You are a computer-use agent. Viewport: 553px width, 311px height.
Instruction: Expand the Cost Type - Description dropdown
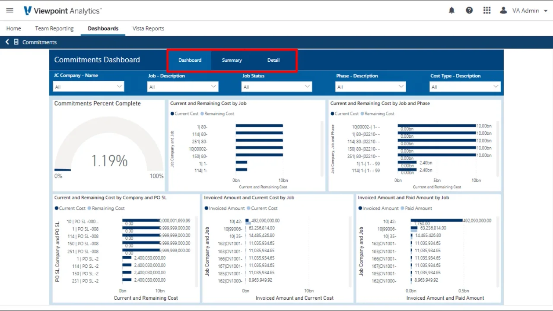pos(465,87)
